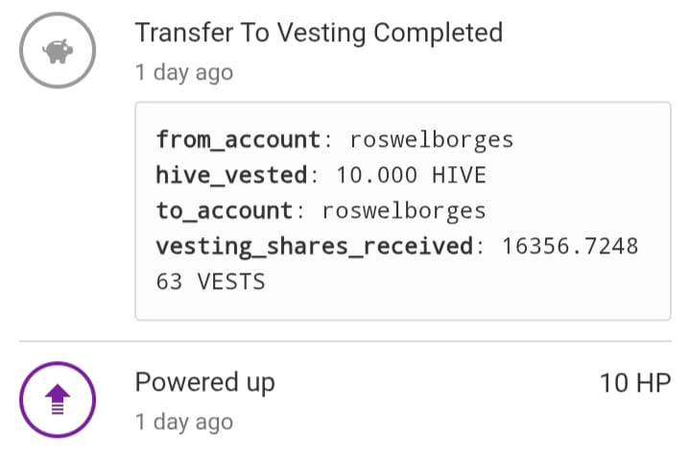Click the HIVE currency unit
This screenshot has height=459, width=690.
[x=457, y=176]
